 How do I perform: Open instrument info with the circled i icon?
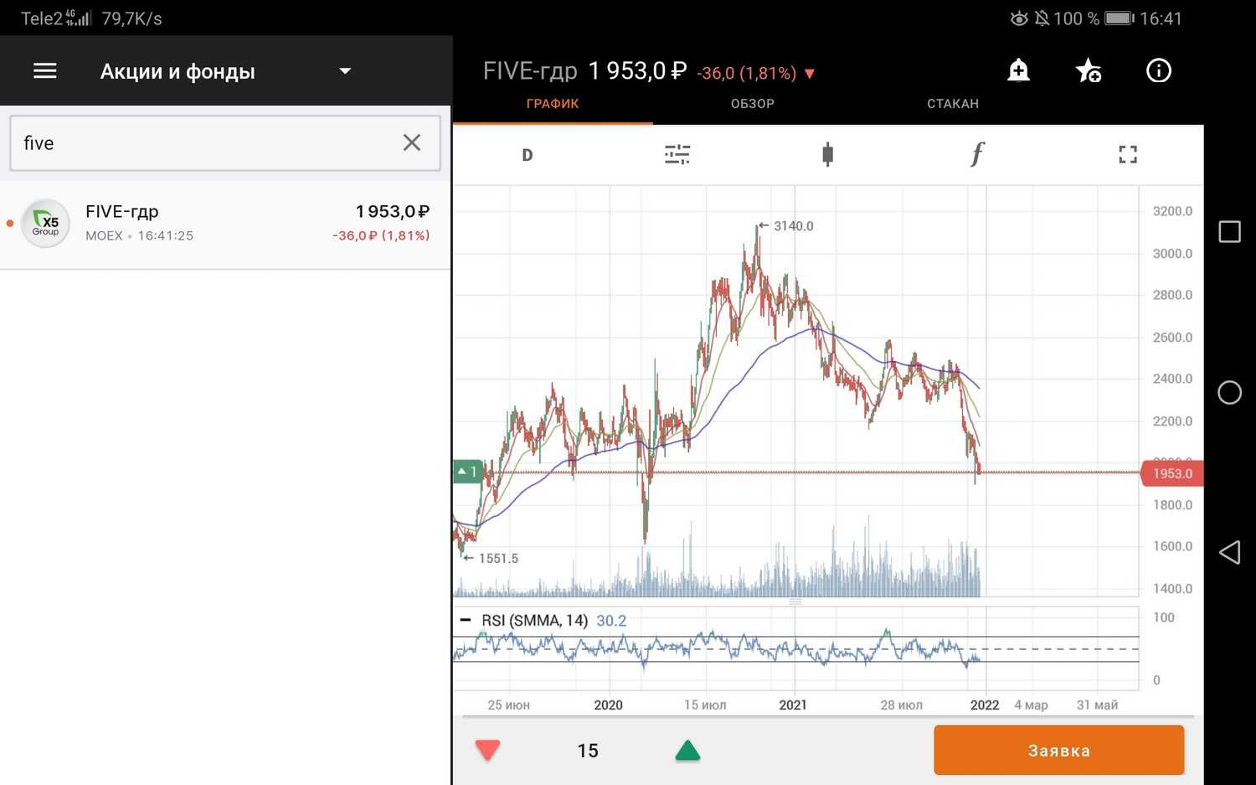(1158, 70)
